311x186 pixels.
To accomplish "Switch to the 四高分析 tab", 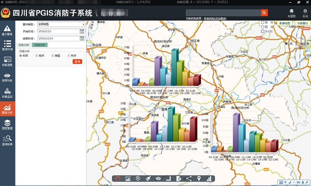I will [x=39, y=45].
